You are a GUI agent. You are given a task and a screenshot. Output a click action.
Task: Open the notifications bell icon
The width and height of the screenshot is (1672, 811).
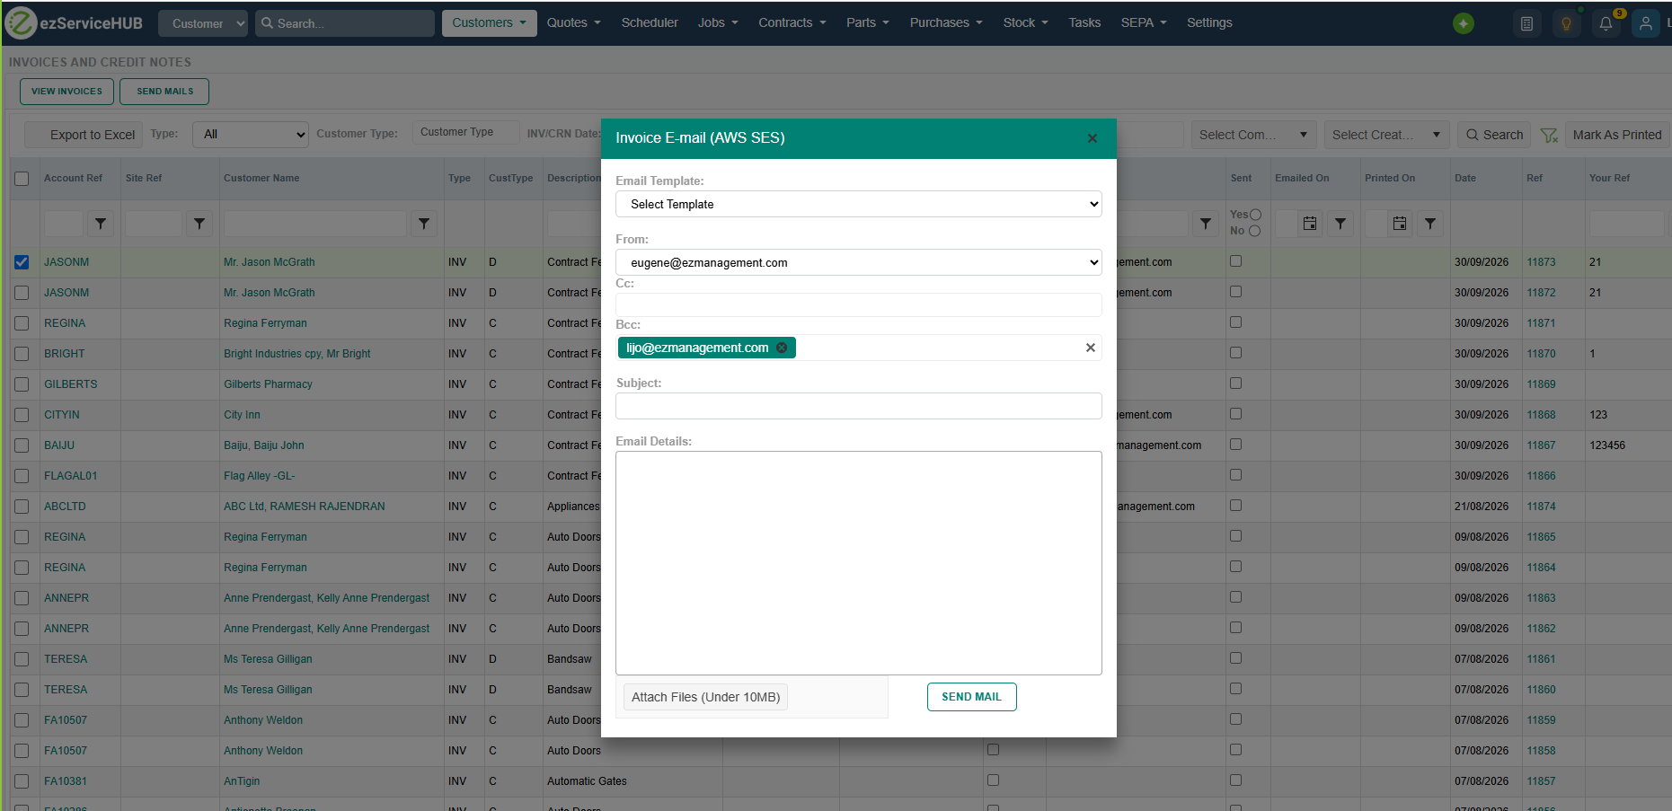click(1606, 24)
